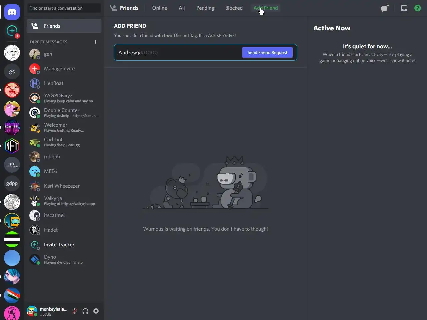Click the monkeyhala user avatar
427x320 pixels.
(x=32, y=311)
